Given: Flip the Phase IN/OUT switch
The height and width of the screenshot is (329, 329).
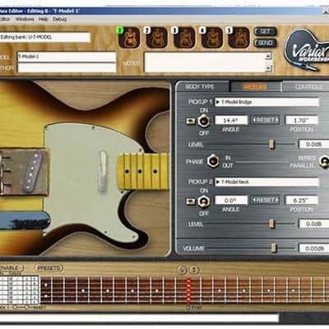Looking at the screenshot, I should [213, 161].
